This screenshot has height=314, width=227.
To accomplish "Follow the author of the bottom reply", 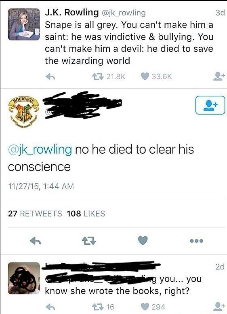I will point(219,307).
